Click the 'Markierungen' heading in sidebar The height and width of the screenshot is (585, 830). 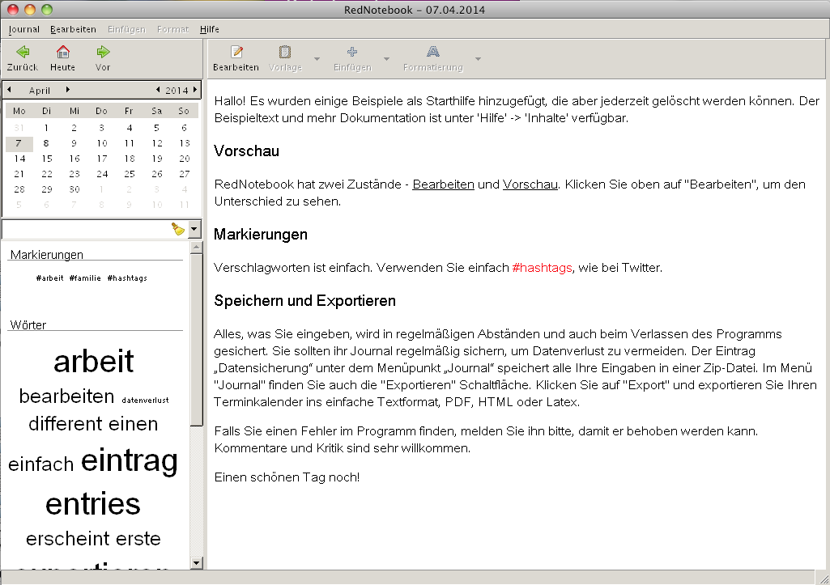47,255
